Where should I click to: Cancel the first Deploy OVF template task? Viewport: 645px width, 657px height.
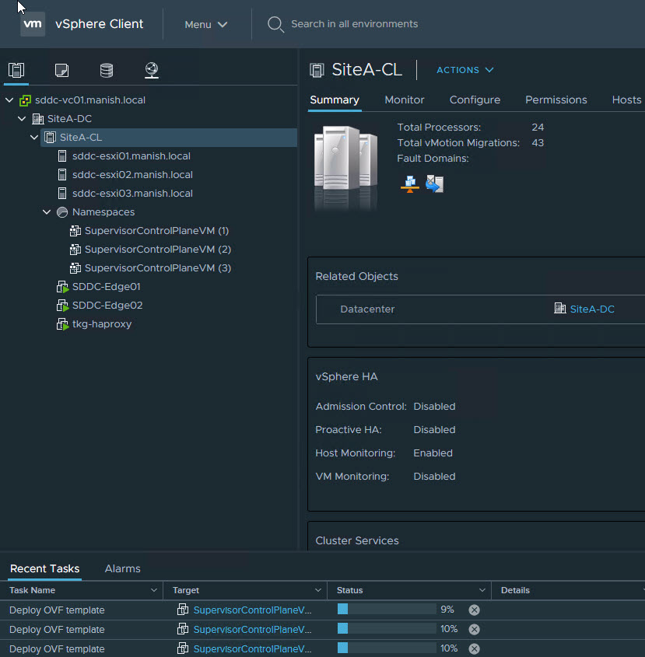[x=474, y=610]
